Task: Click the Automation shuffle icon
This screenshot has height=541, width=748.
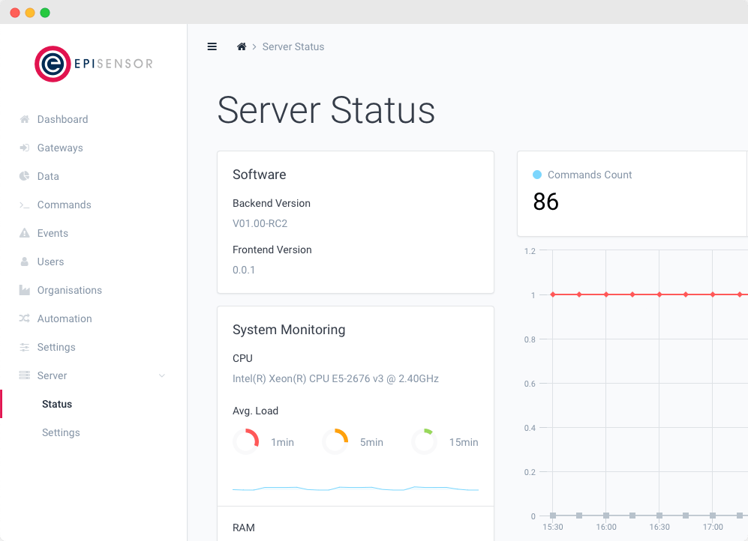Action: tap(24, 318)
